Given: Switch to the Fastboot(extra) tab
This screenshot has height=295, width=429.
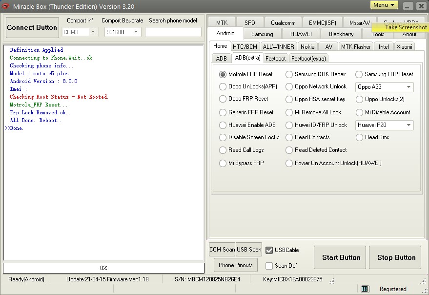Looking at the screenshot, I should (308, 58).
